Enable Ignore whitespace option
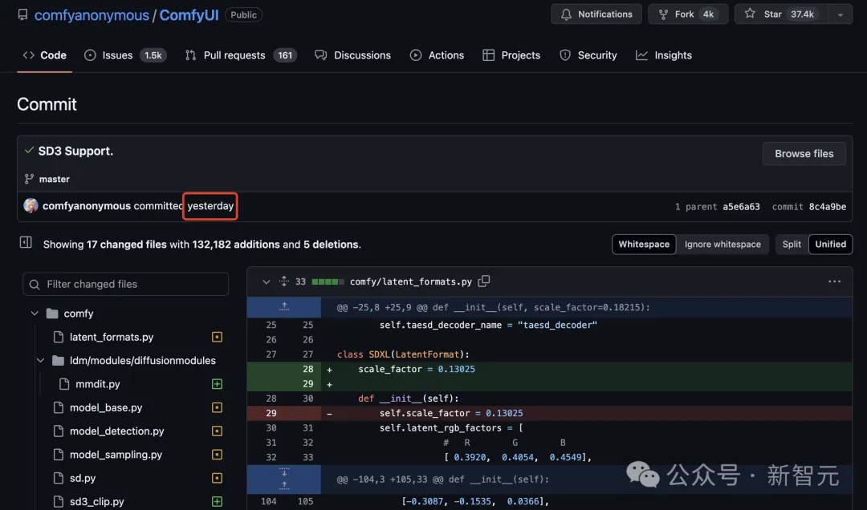 click(722, 245)
